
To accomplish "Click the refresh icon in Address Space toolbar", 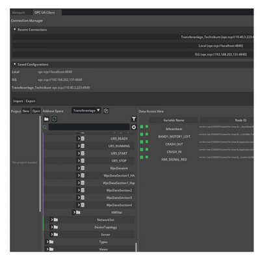I will pyautogui.click(x=54, y=119).
